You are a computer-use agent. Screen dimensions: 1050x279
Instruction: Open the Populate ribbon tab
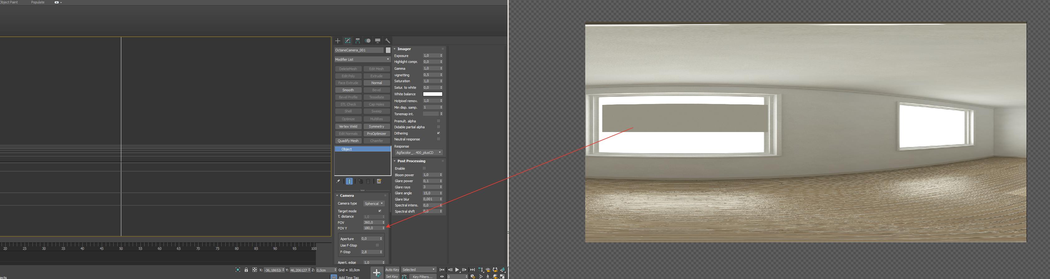pos(38,2)
